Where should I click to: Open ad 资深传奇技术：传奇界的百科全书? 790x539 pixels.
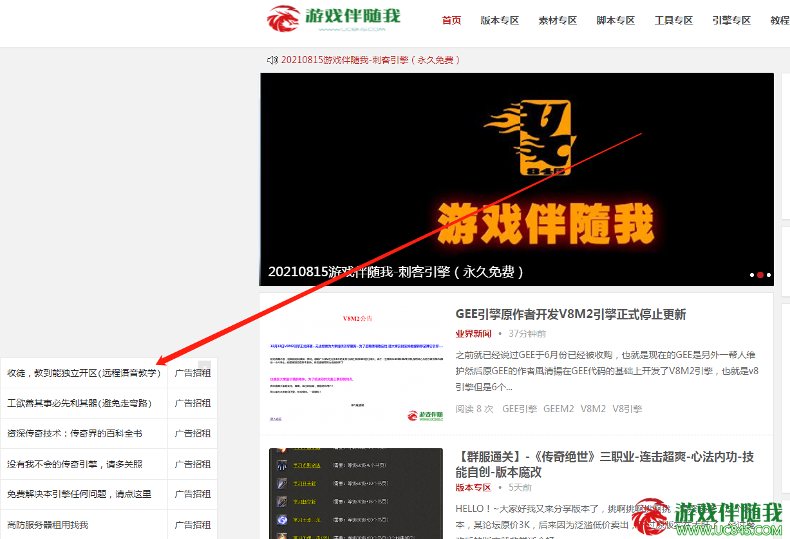[x=75, y=433]
